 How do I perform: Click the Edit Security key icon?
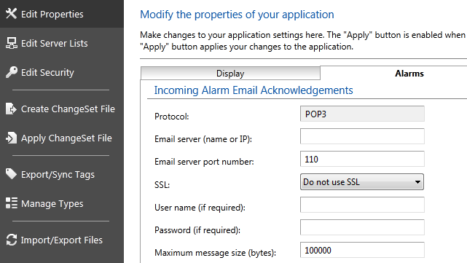12,72
